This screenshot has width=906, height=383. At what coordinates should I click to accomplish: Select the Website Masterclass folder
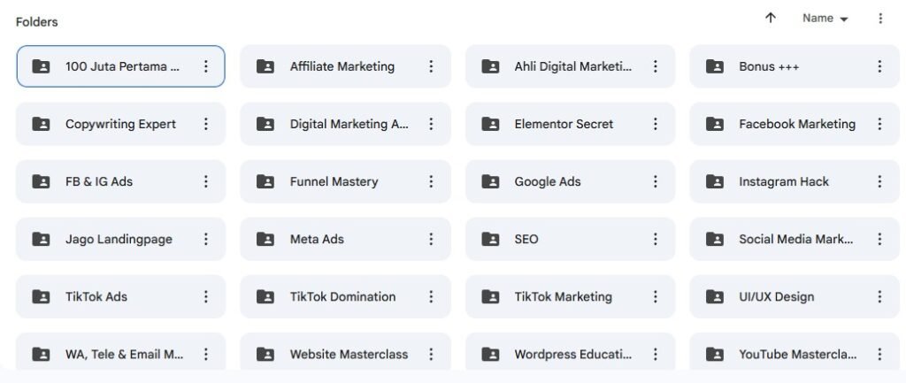point(349,354)
